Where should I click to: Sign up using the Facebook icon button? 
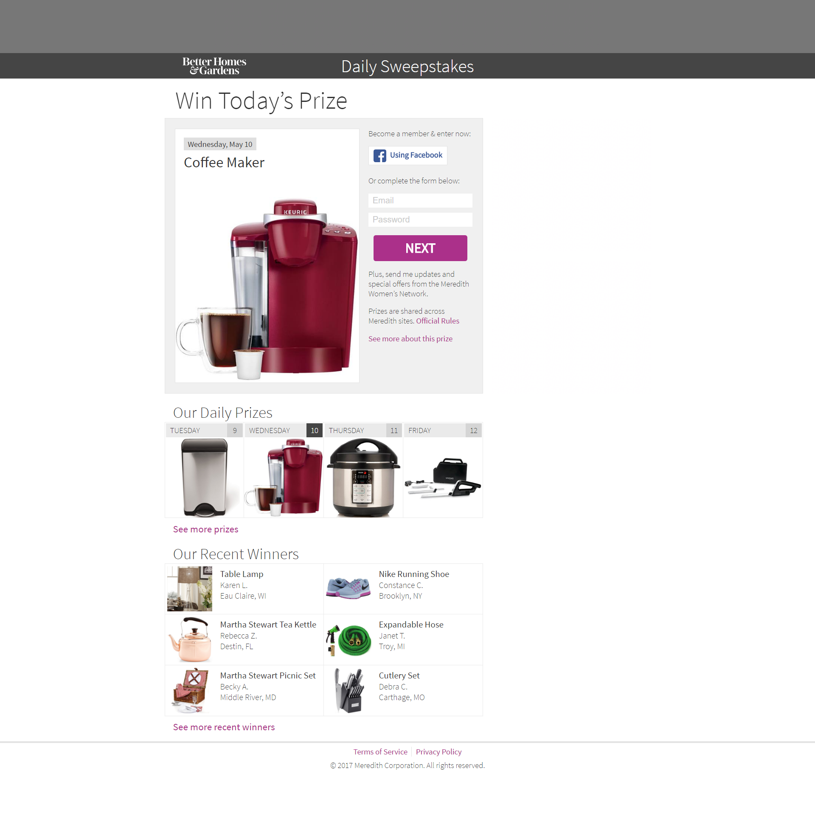coord(407,155)
